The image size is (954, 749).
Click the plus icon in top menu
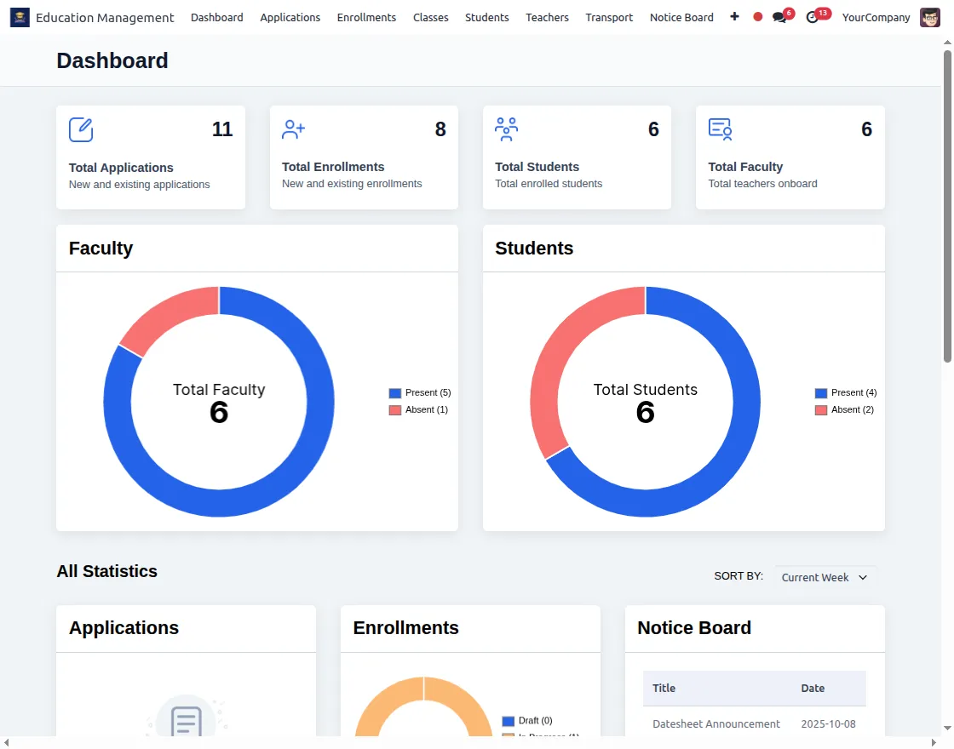[734, 17]
